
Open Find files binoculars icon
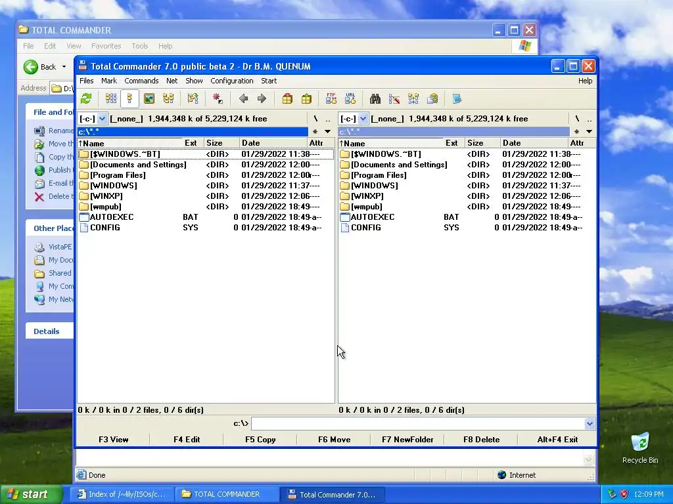click(375, 99)
